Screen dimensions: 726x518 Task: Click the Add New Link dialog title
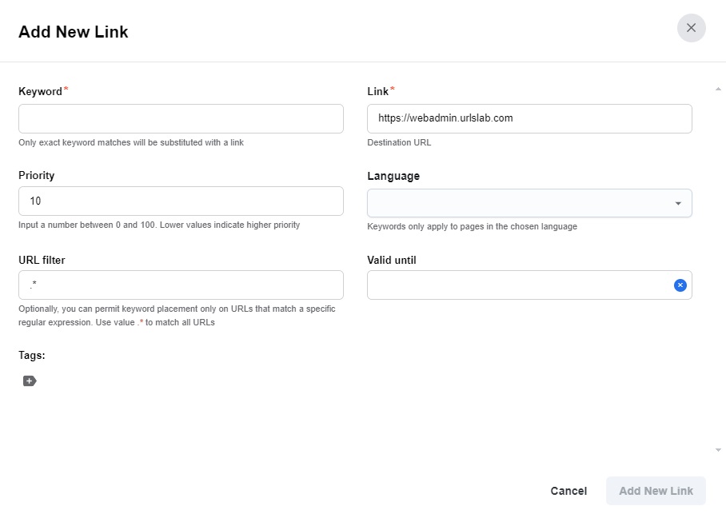click(x=73, y=32)
